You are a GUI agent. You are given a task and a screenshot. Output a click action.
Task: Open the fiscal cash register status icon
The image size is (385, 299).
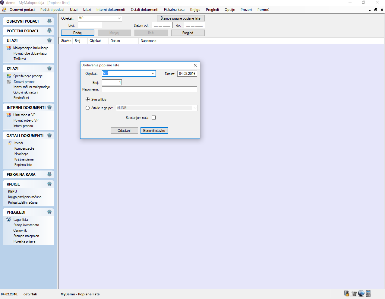354,294
